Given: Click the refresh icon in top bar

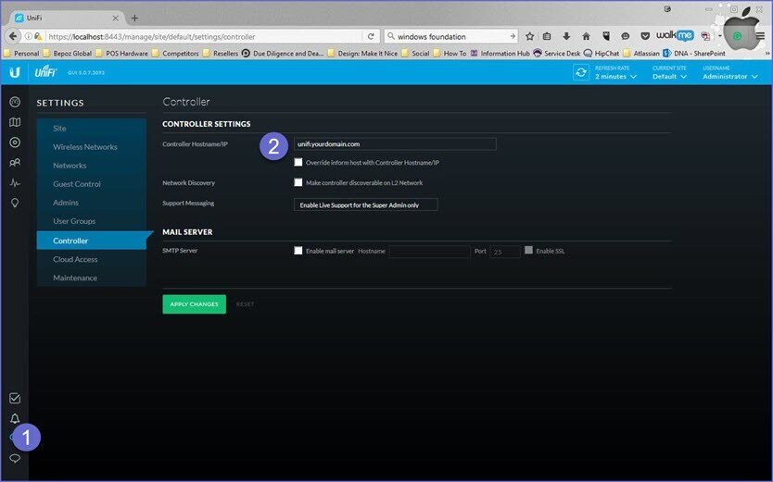Looking at the screenshot, I should pos(581,72).
